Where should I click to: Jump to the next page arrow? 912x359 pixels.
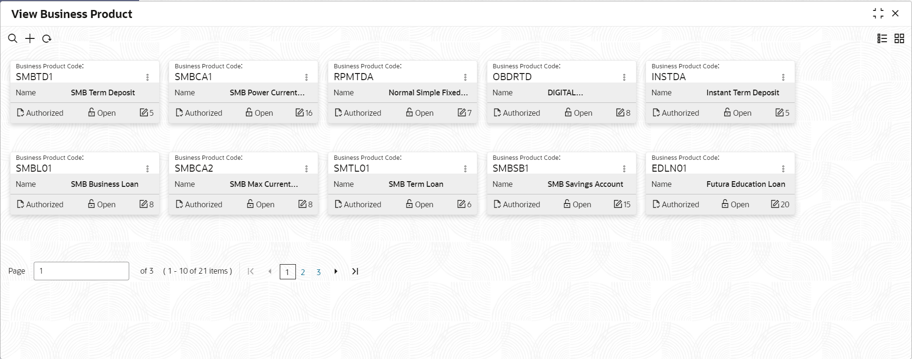click(336, 271)
